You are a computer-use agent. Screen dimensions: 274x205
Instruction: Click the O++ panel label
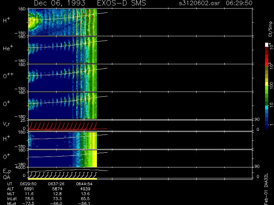[8, 76]
